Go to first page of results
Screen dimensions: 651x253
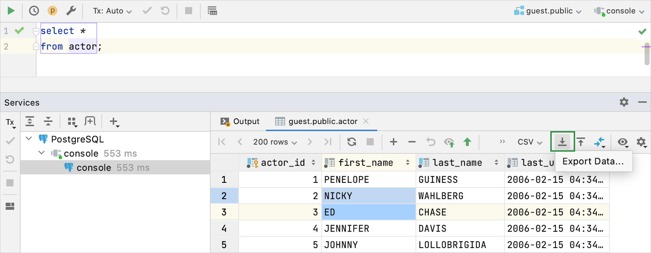(222, 142)
